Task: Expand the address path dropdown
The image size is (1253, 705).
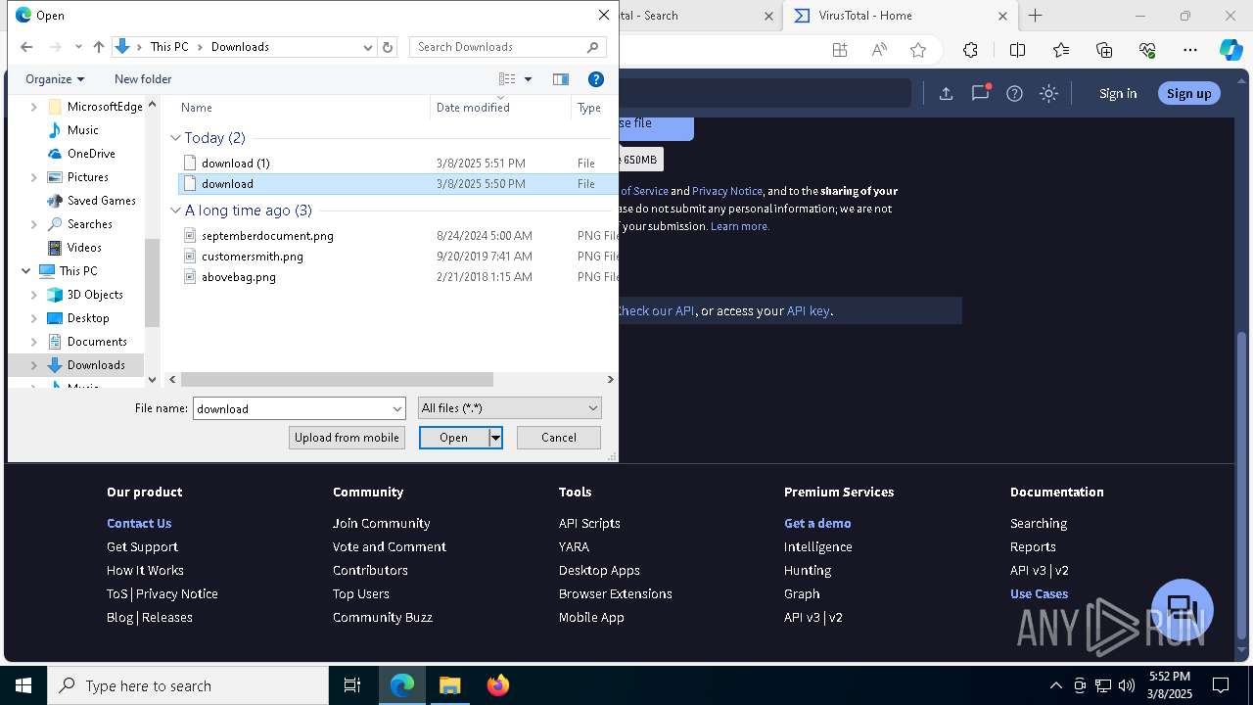Action: 368,47
